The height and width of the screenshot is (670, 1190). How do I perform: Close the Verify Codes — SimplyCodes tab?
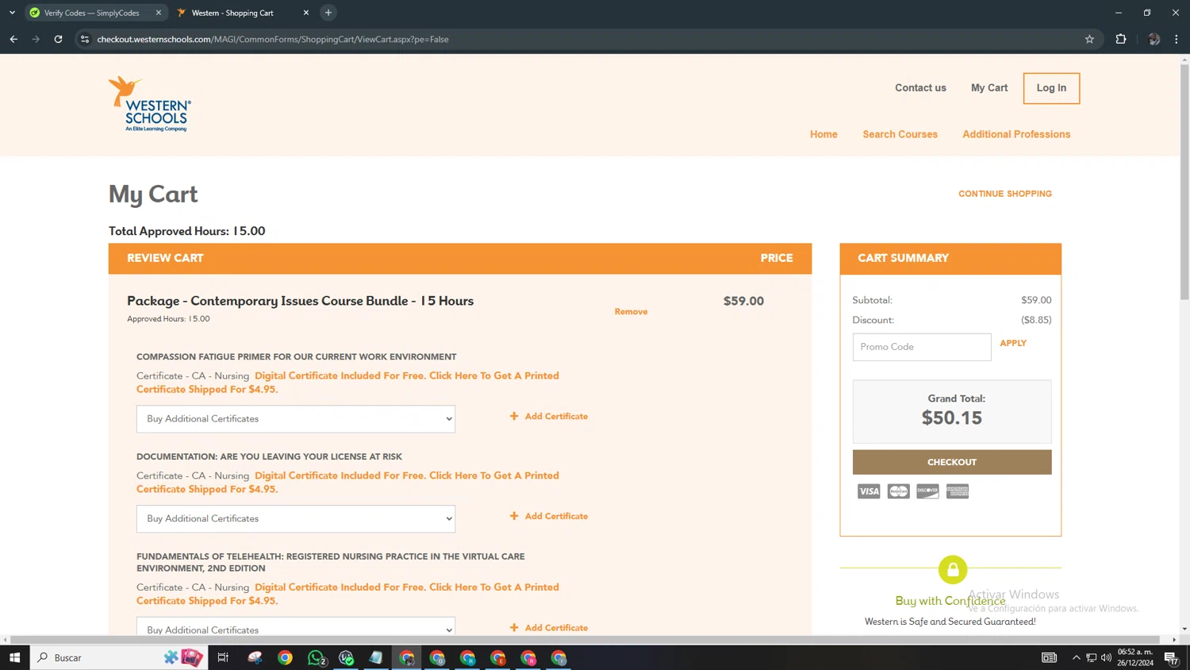tap(159, 13)
